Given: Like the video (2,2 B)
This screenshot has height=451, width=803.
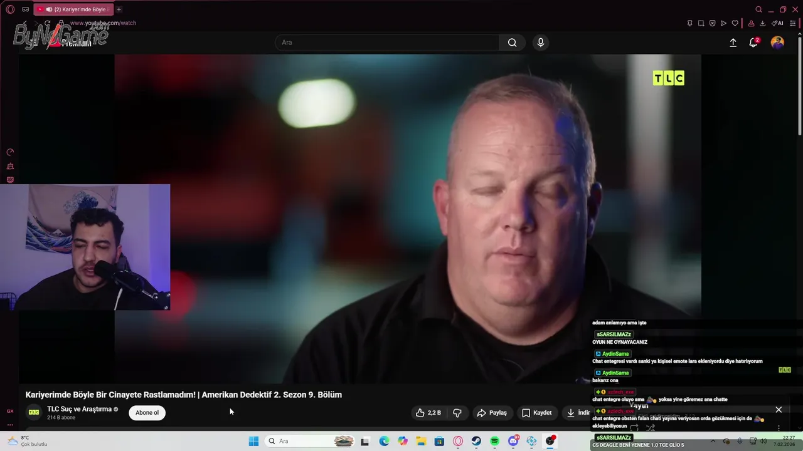Looking at the screenshot, I should [428, 413].
